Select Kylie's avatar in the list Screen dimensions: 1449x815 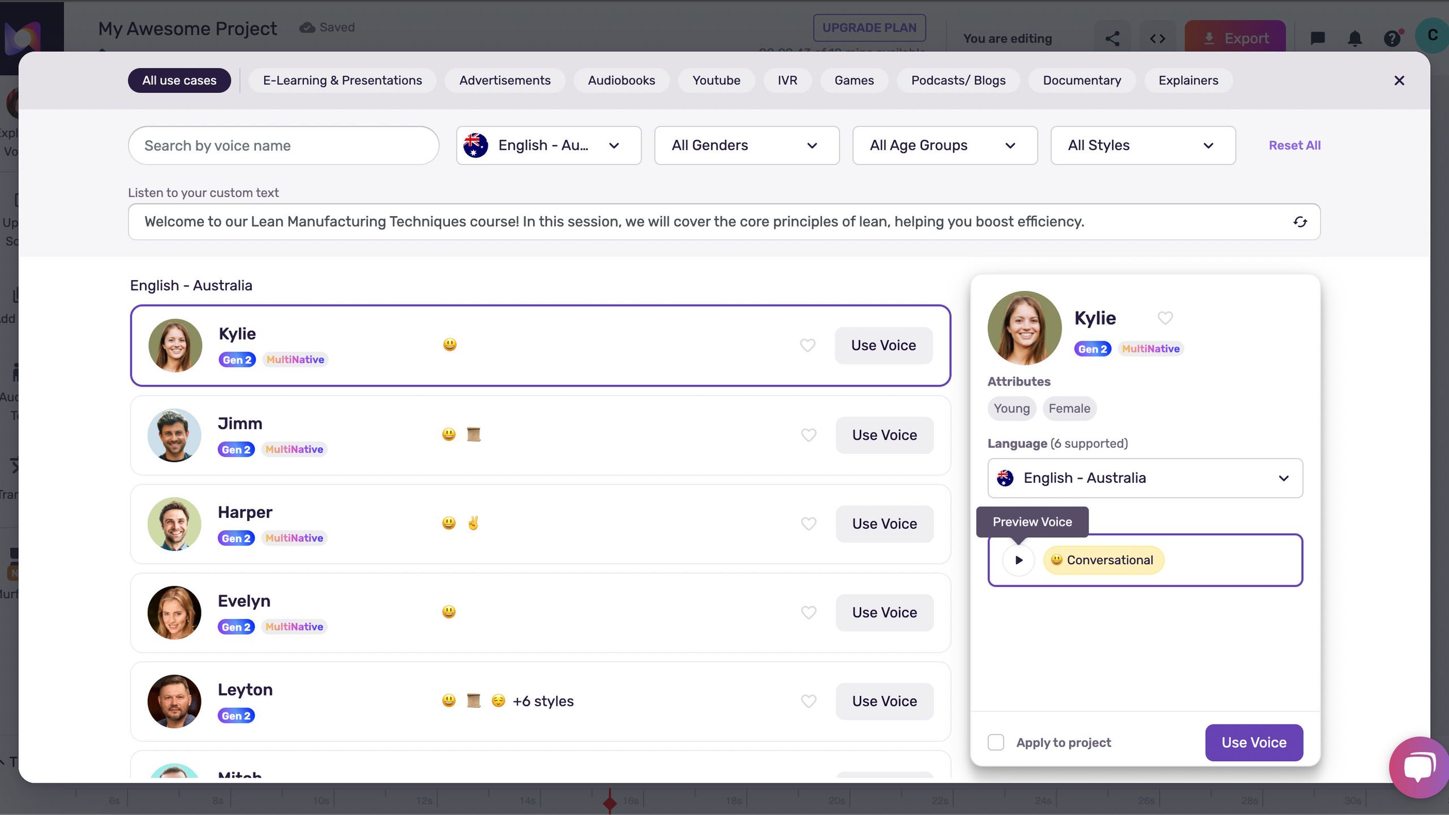coord(175,345)
